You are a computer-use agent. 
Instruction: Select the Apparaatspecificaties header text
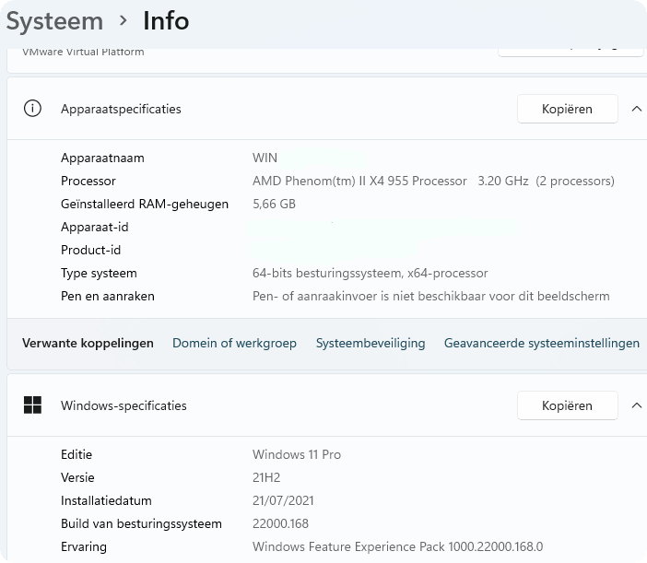point(121,109)
